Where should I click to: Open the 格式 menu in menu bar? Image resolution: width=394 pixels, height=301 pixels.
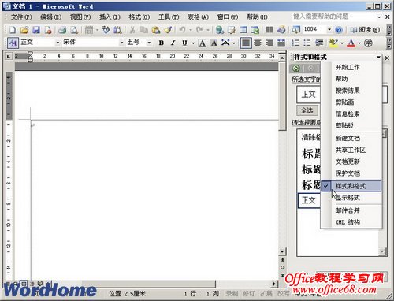pyautogui.click(x=139, y=17)
